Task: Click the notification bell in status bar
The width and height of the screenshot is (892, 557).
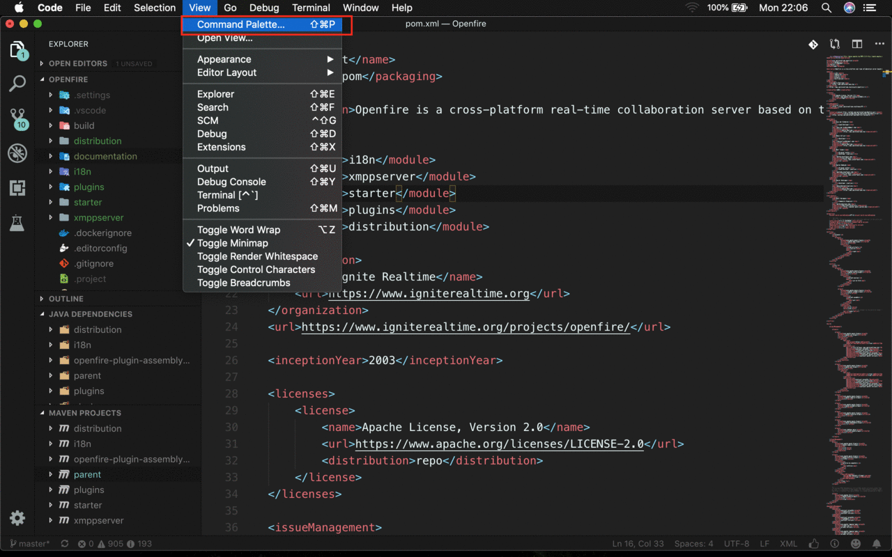Action: coord(877,544)
